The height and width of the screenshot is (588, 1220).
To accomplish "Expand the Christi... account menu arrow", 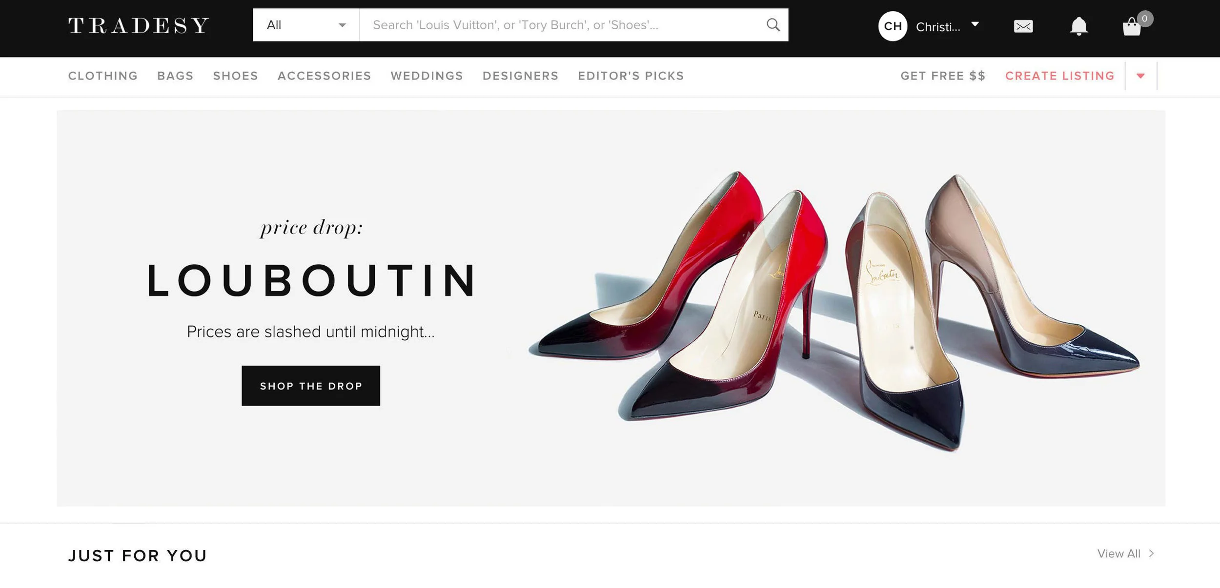I will [x=975, y=24].
